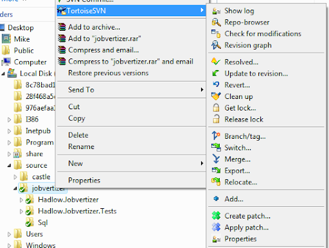
Task: Click the Mike user folder icon
Action: click(6, 39)
